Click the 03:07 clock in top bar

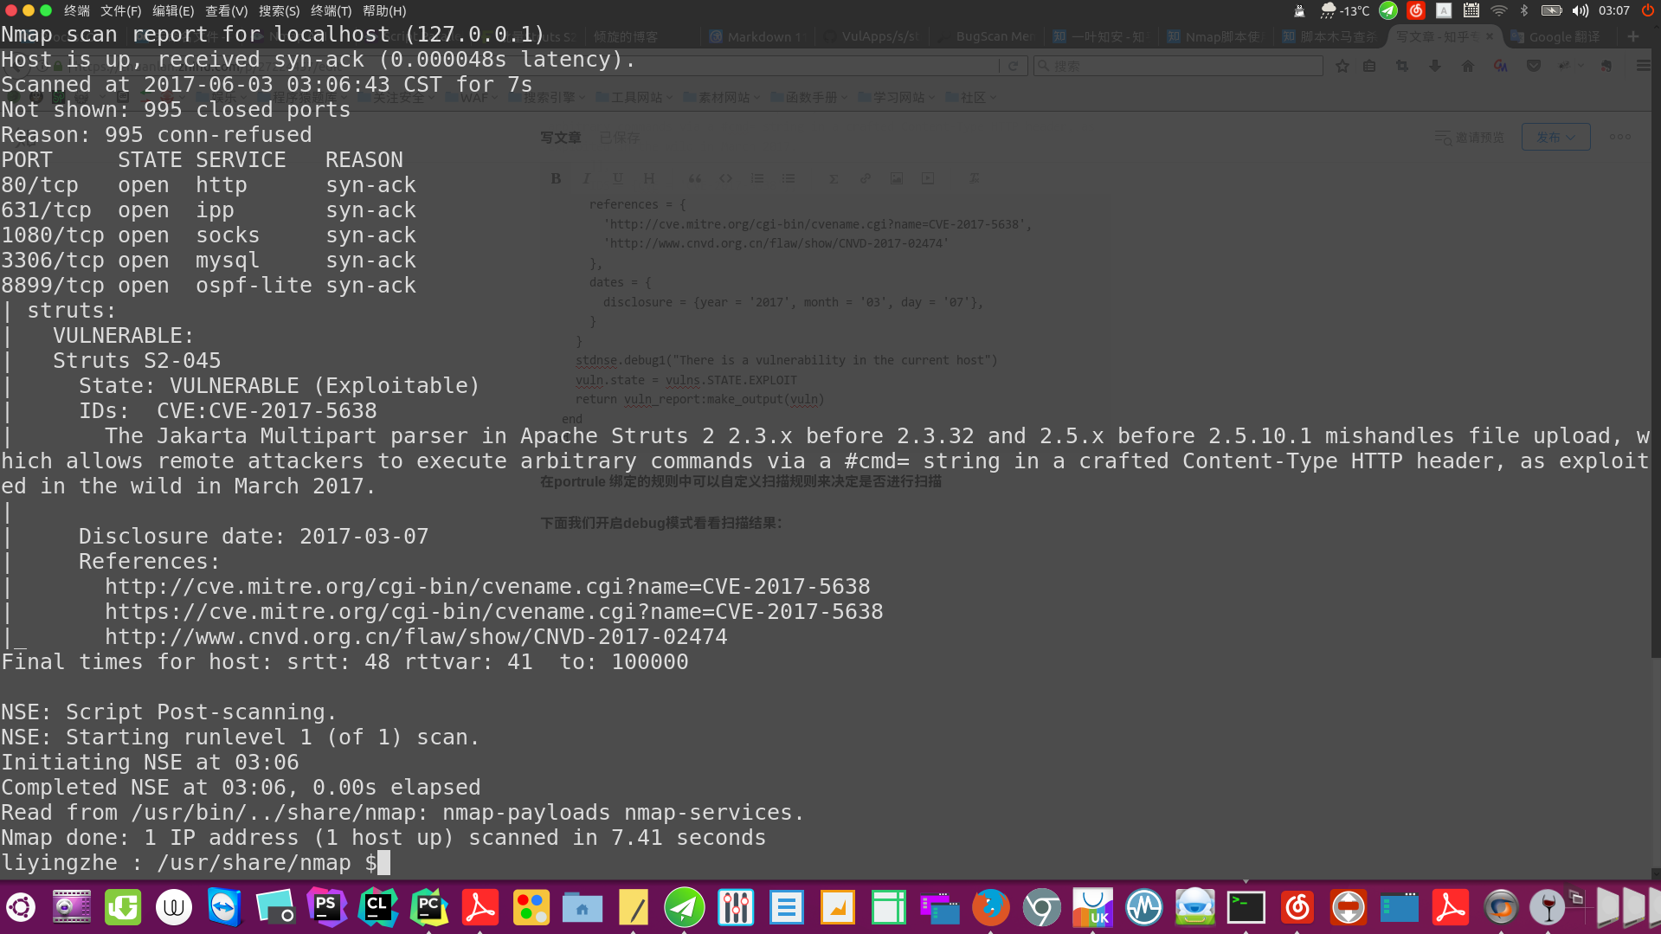click(x=1614, y=10)
